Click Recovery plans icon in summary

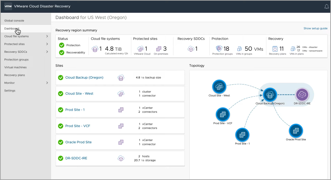(275, 49)
